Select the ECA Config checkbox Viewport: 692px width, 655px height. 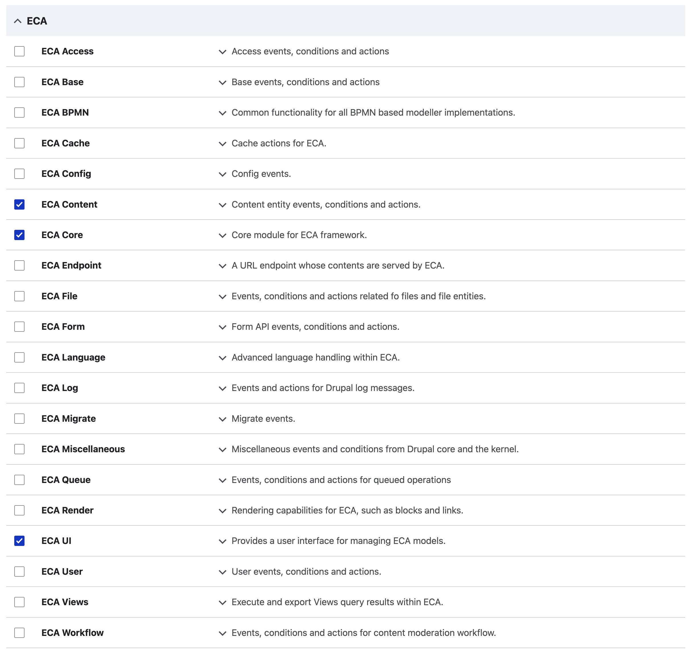point(19,173)
